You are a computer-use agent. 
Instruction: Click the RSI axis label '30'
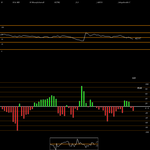[x=2, y=44]
